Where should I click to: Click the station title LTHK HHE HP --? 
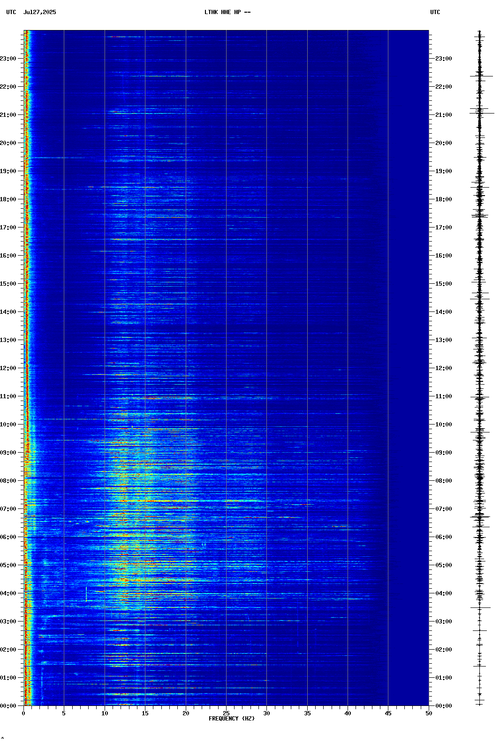pyautogui.click(x=227, y=12)
